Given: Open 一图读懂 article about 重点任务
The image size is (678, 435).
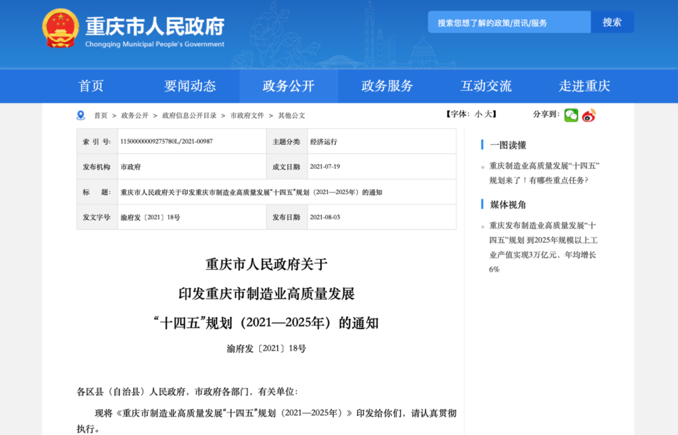Looking at the screenshot, I should click(x=544, y=173).
